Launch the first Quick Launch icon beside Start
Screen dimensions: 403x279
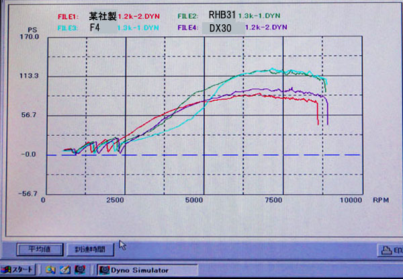tap(51, 270)
